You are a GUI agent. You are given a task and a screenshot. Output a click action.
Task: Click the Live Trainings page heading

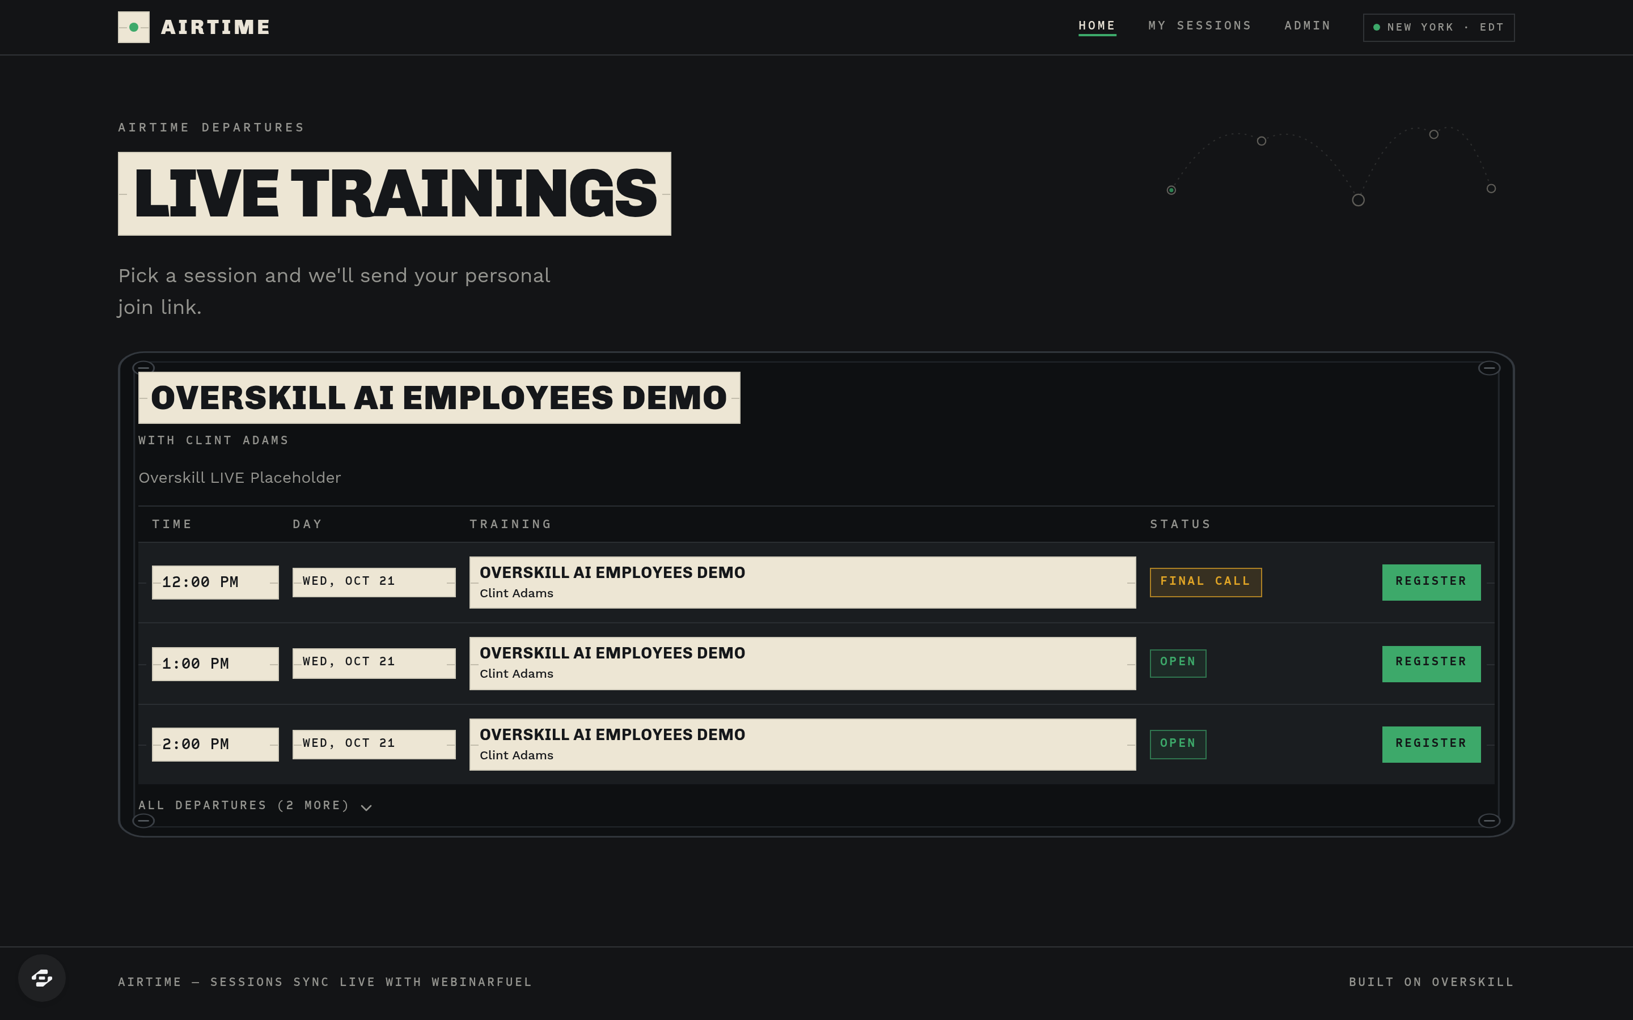(395, 194)
